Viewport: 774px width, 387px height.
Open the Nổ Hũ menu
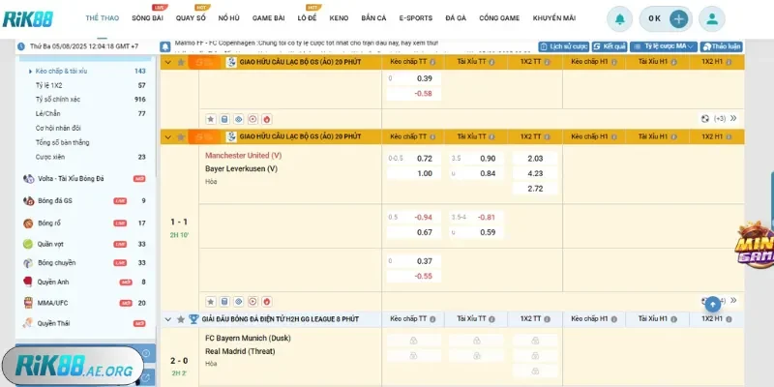[x=228, y=18]
